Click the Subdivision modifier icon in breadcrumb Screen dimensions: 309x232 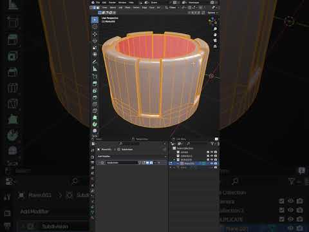118,150
